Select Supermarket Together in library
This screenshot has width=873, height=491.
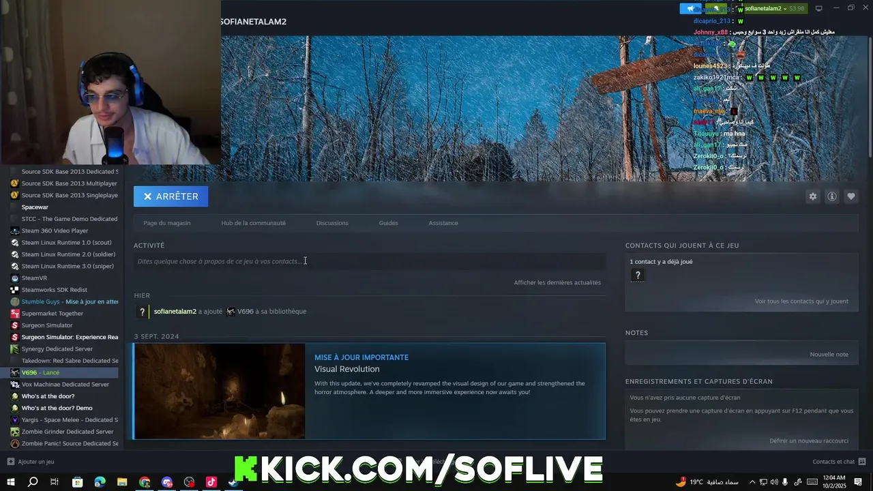click(x=52, y=313)
